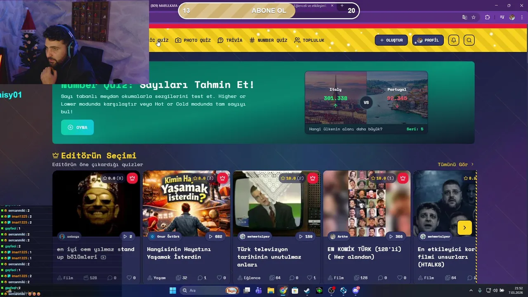The width and height of the screenshot is (528, 297).
Task: Like the cem yılmaz stand up quiz
Action: coord(131,278)
